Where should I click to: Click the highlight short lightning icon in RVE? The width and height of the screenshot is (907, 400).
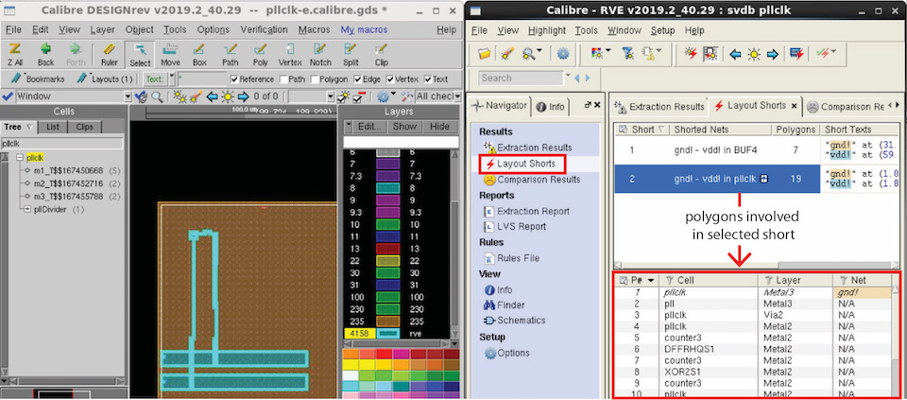(x=691, y=55)
